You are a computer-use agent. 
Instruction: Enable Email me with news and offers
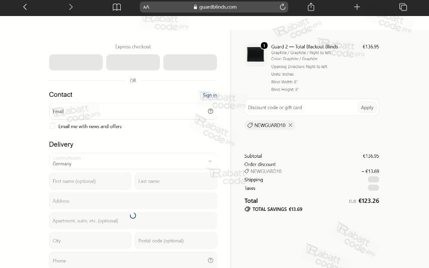click(x=52, y=126)
